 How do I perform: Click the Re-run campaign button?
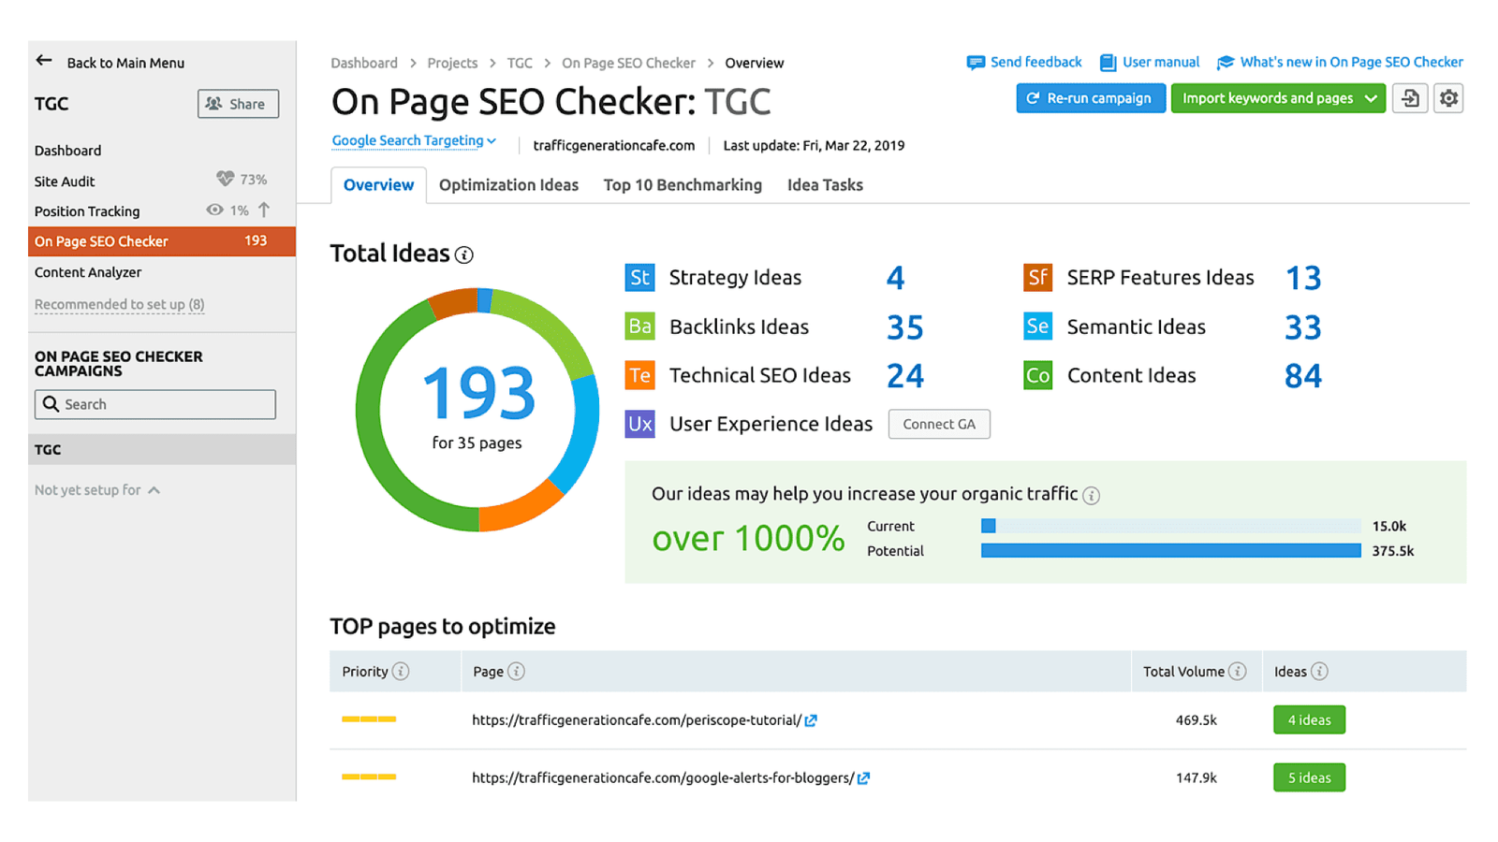pos(1090,98)
